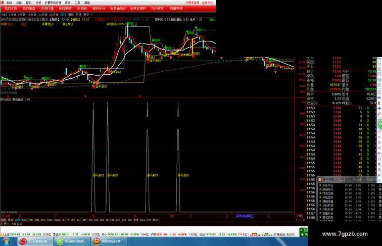Select the TRIX indicator tab
Screen dimensions: 382x246
50,220
